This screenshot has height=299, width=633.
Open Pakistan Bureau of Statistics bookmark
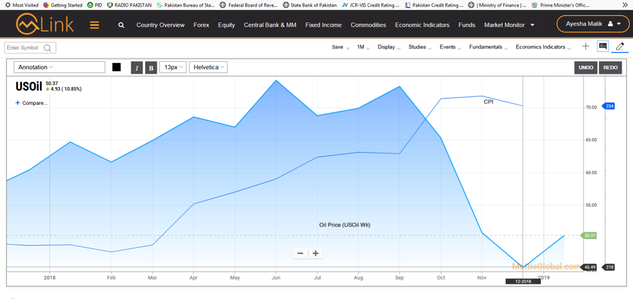click(x=185, y=5)
